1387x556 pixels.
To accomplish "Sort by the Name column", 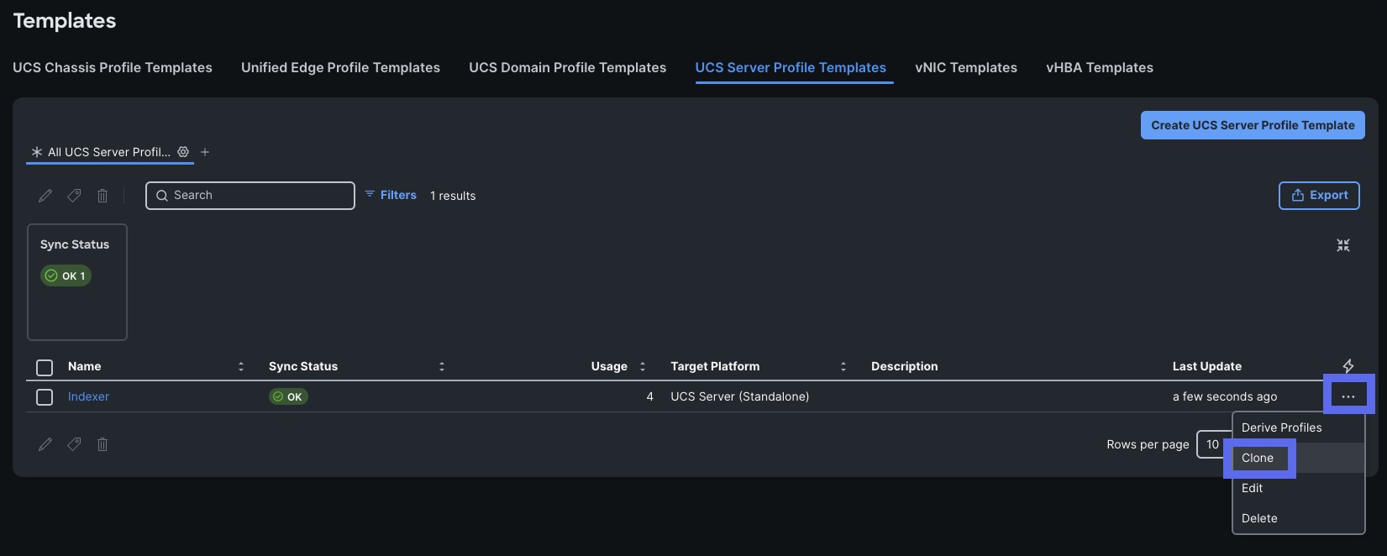I will click(241, 366).
